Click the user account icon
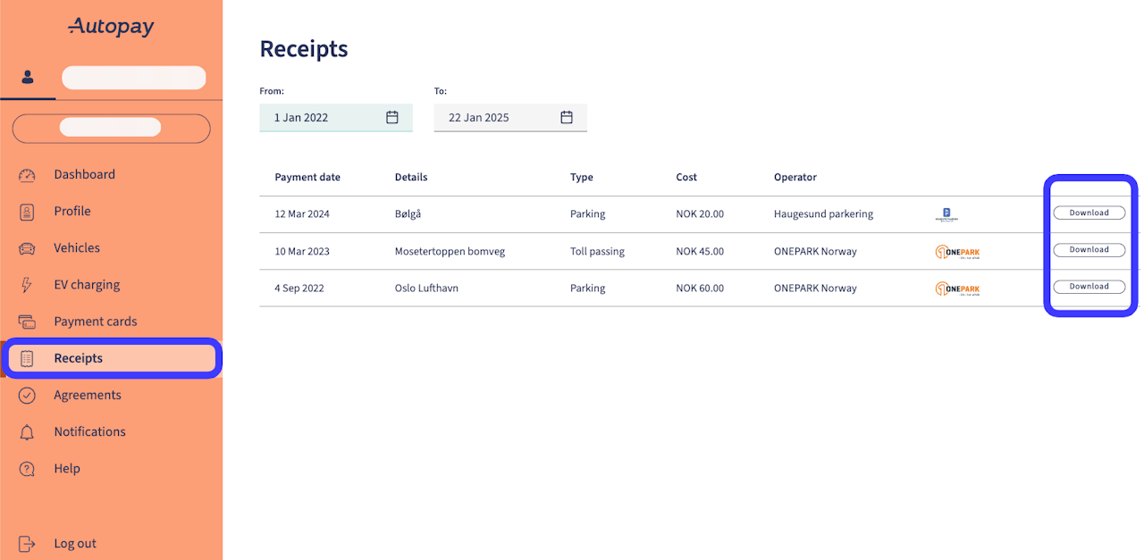The image size is (1144, 560). tap(28, 78)
